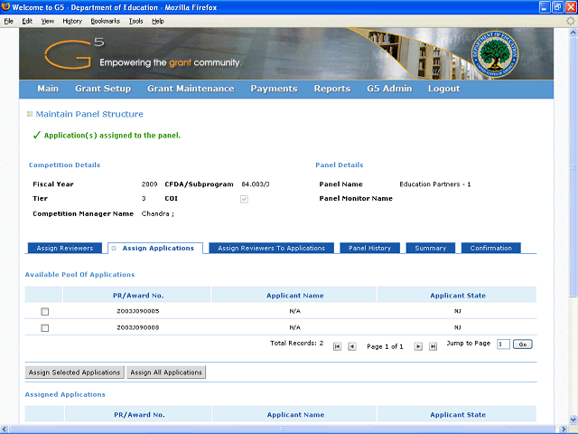Open the Grant Setup navigation menu
The width and height of the screenshot is (578, 434).
(103, 89)
